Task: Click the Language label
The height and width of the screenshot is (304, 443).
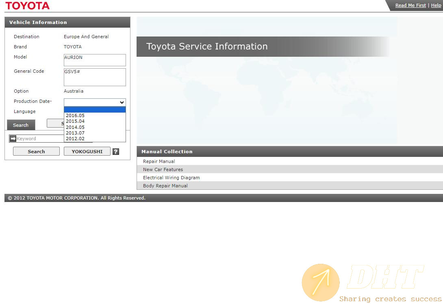Action: coord(24,111)
